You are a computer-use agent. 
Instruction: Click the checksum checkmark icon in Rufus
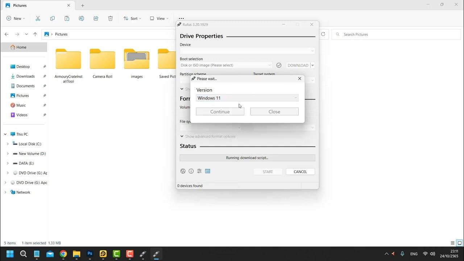pyautogui.click(x=279, y=65)
